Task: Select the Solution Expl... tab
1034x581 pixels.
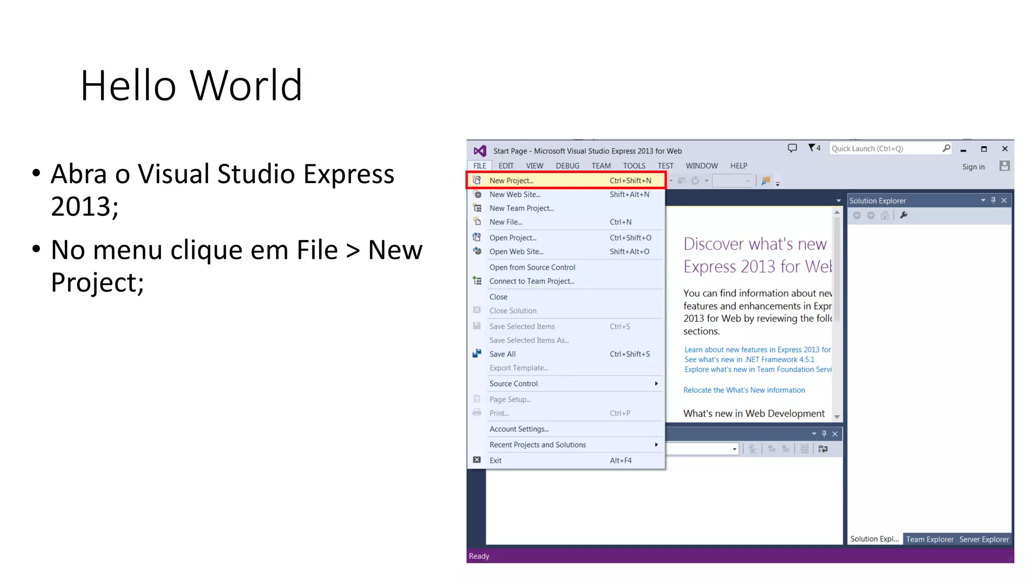Action: click(874, 539)
